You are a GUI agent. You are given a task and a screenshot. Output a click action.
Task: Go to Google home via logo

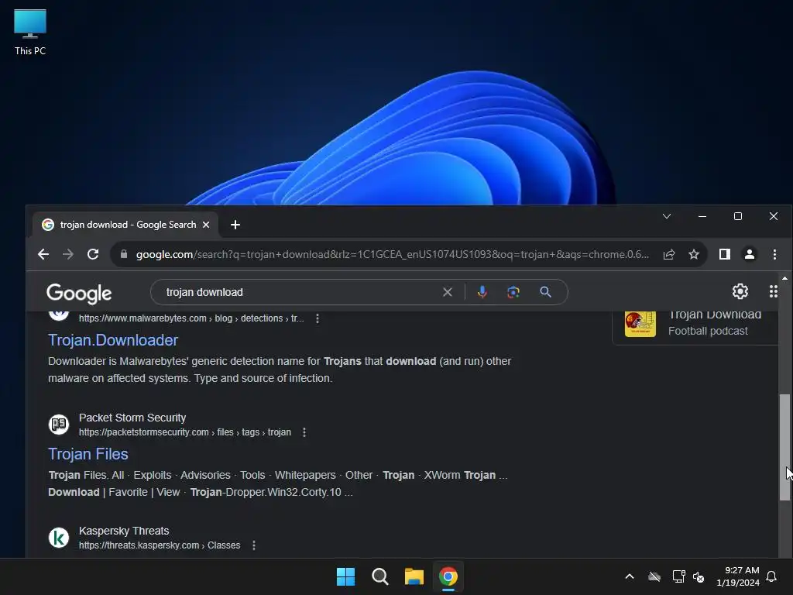click(79, 293)
